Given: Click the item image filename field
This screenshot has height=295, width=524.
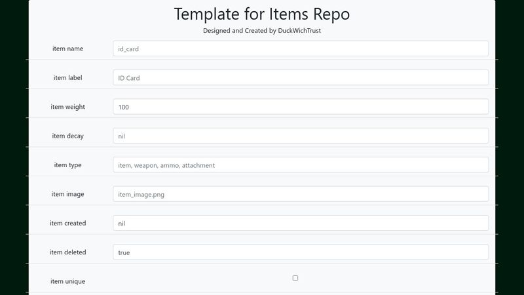Looking at the screenshot, I should point(301,194).
